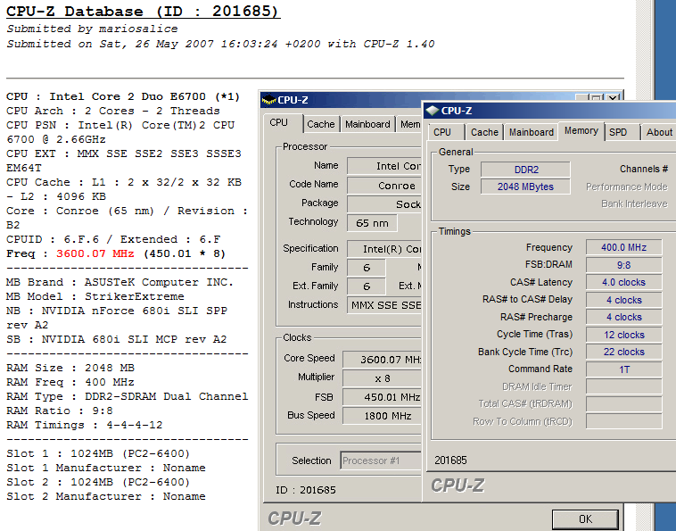Screen dimensions: 676x531
Task: Click the Frequency field showing 400.0 MHz
Action: (623, 247)
